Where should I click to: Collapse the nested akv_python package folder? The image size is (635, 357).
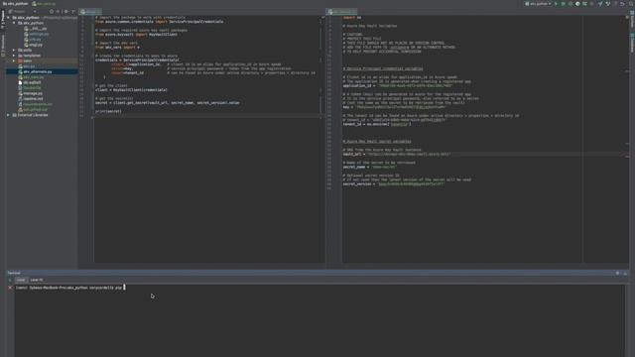click(x=14, y=23)
